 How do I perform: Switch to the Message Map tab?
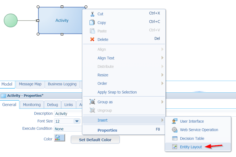point(30,84)
